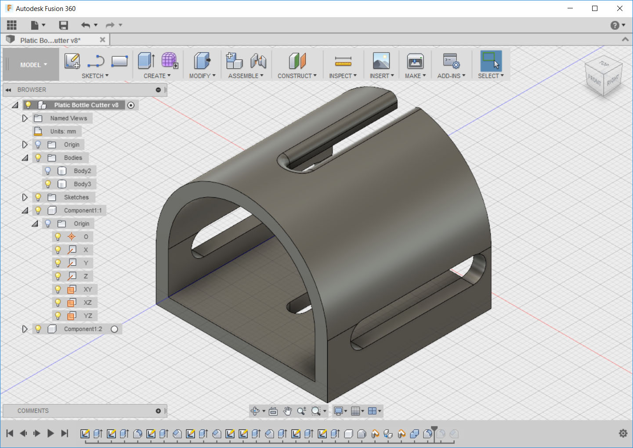Screen dimensions: 633x448
Task: Hide the XY construction plane via lightbulb
Action: [x=58, y=289]
